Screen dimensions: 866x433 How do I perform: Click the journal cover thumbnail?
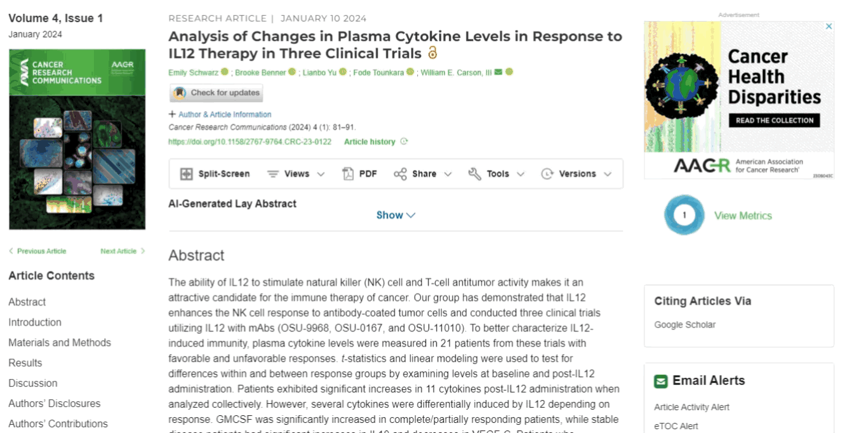(77, 139)
